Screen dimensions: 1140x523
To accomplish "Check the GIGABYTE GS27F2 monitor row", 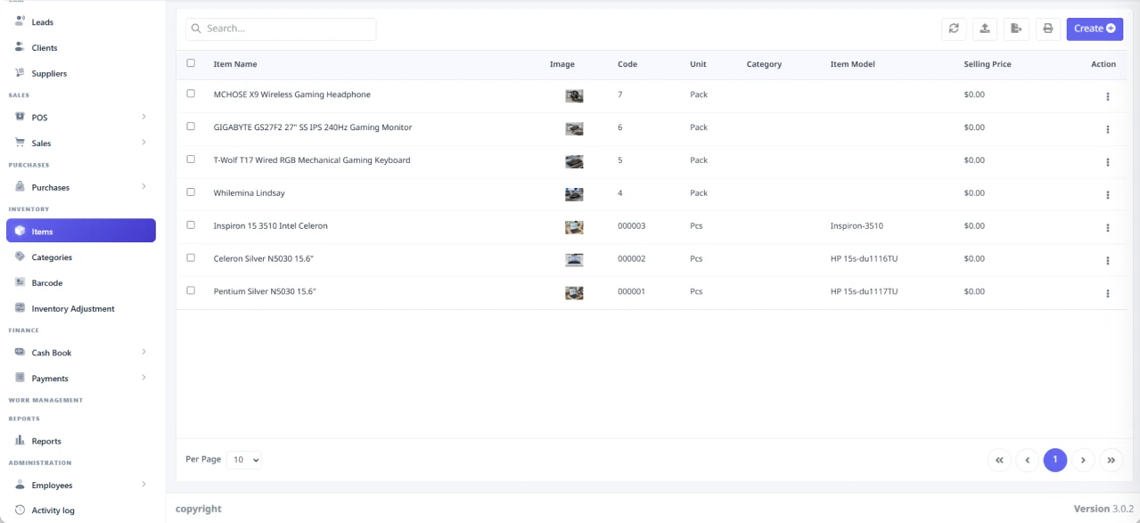I will (x=191, y=127).
